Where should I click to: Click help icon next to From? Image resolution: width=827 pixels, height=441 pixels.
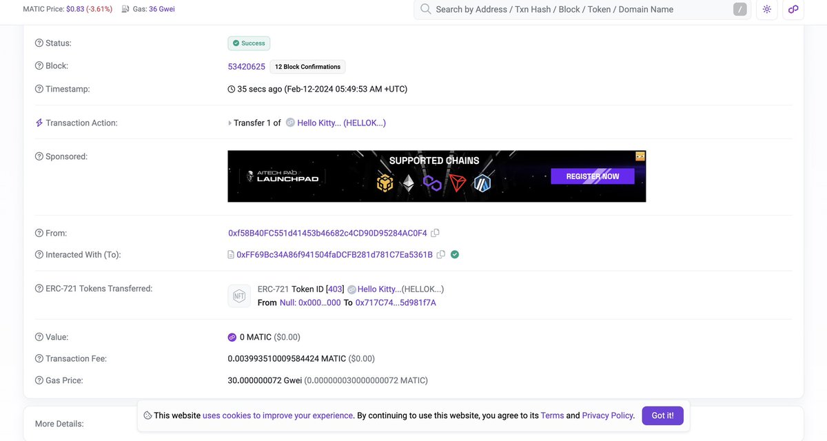[x=39, y=233]
